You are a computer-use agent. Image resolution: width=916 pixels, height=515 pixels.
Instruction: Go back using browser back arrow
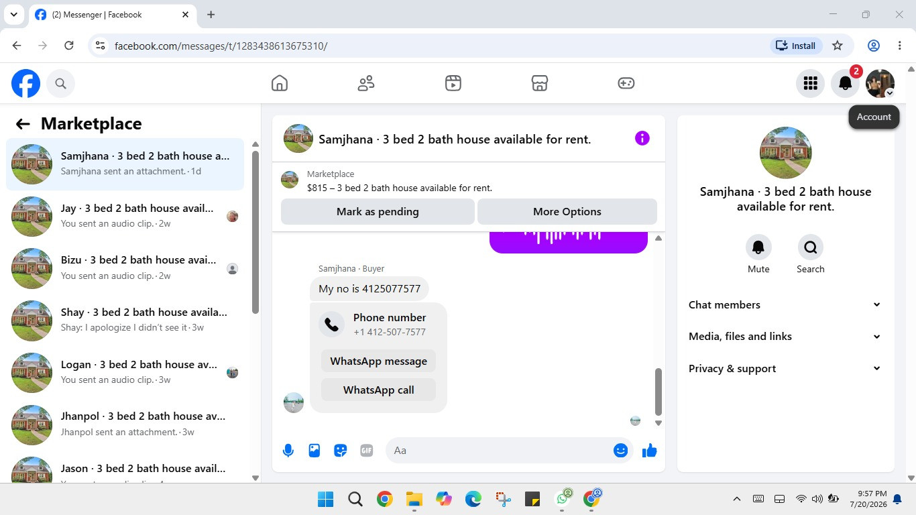17,46
